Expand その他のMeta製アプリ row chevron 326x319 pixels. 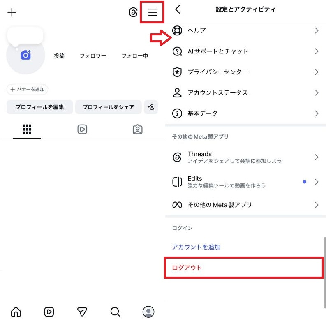[x=317, y=205]
